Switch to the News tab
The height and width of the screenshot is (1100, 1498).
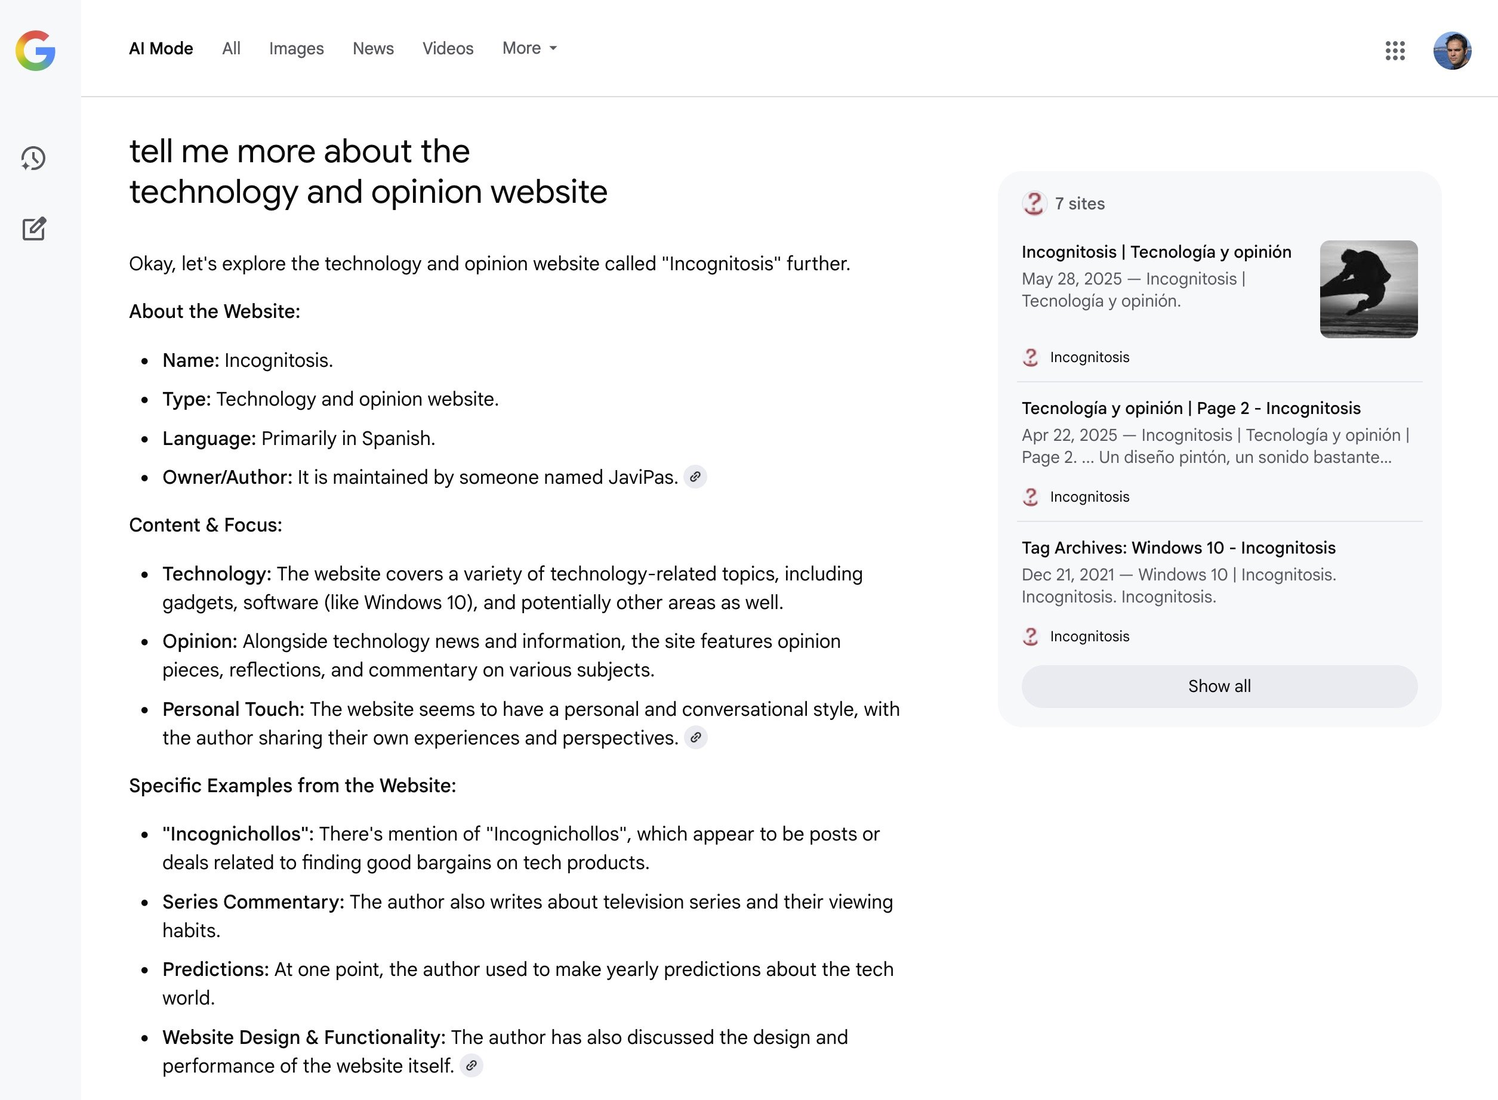[x=373, y=48]
